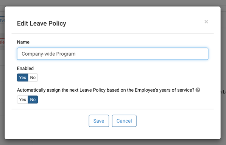Click the partly hidden blue button behind dialog
Screen dimensions: 226x145
(2, 20)
